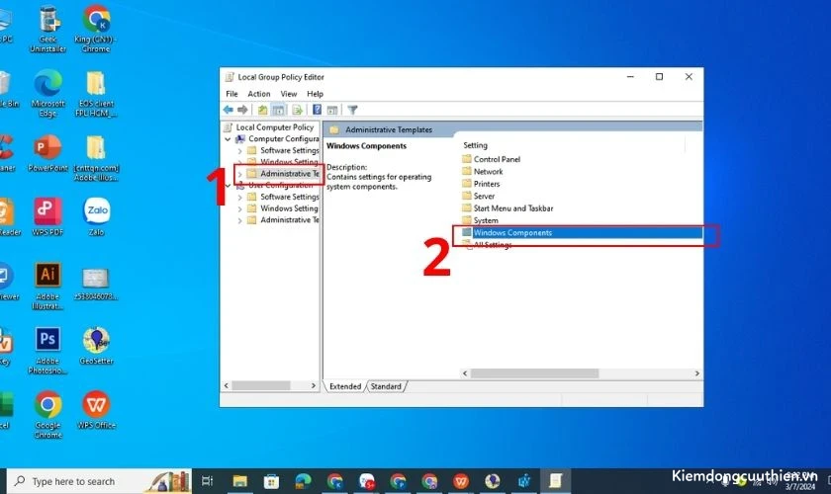Image resolution: width=831 pixels, height=494 pixels.
Task: Expand Administrative Templates under User Configuration
Action: pyautogui.click(x=239, y=220)
